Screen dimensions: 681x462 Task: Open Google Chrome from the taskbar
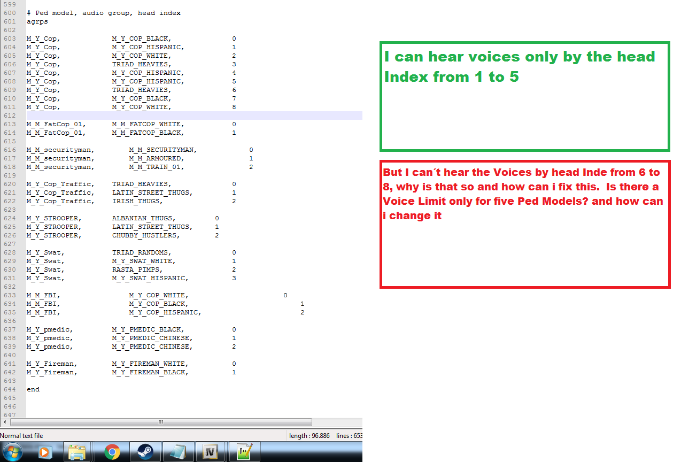click(x=112, y=452)
